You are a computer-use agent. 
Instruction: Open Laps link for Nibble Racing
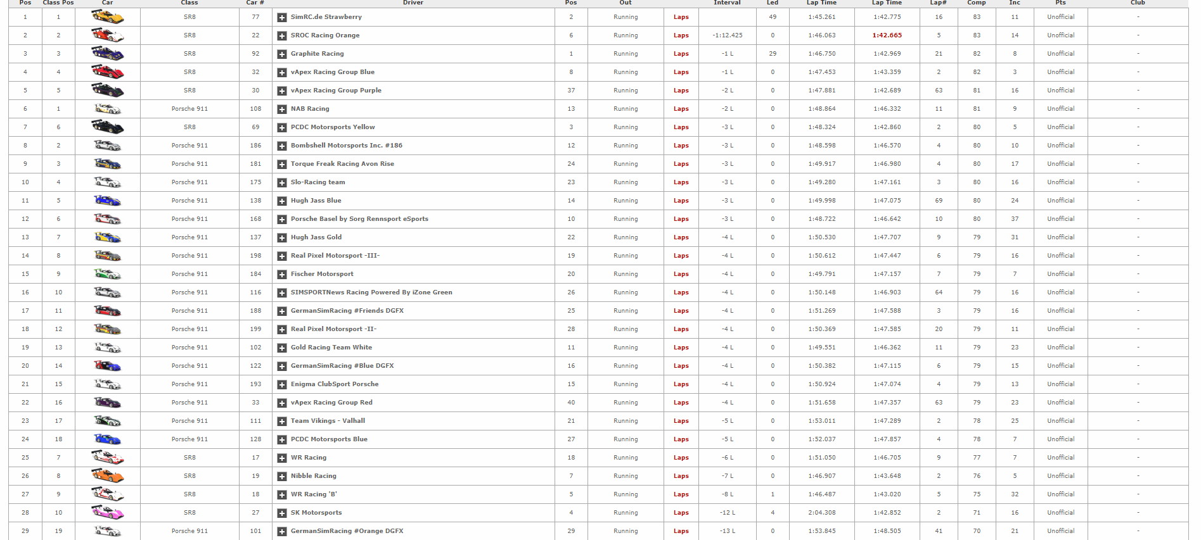pyautogui.click(x=681, y=476)
